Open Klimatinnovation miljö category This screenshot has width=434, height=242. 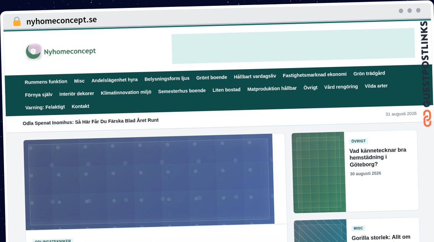pos(126,92)
